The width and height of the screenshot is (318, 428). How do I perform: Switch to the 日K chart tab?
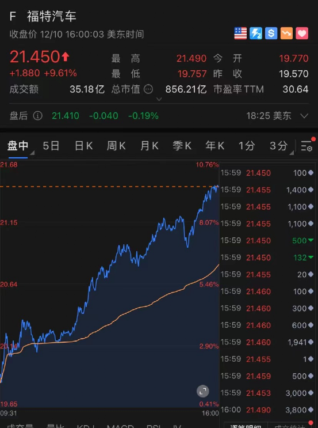(x=83, y=146)
